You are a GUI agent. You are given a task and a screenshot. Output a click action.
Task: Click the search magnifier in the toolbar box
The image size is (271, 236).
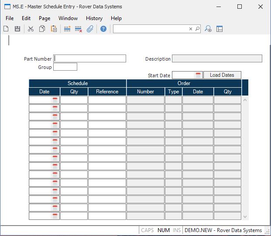(x=197, y=29)
